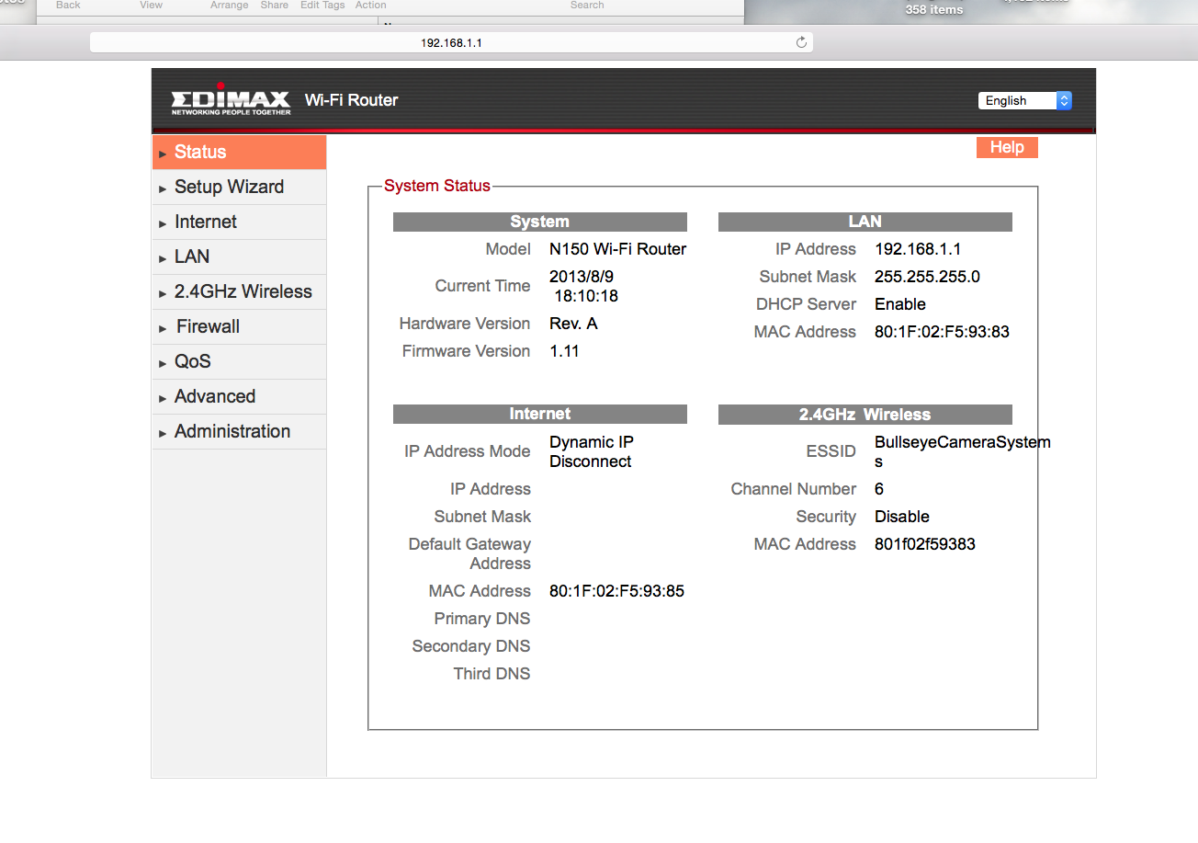
Task: Go to the Internet settings menu
Action: click(x=239, y=222)
